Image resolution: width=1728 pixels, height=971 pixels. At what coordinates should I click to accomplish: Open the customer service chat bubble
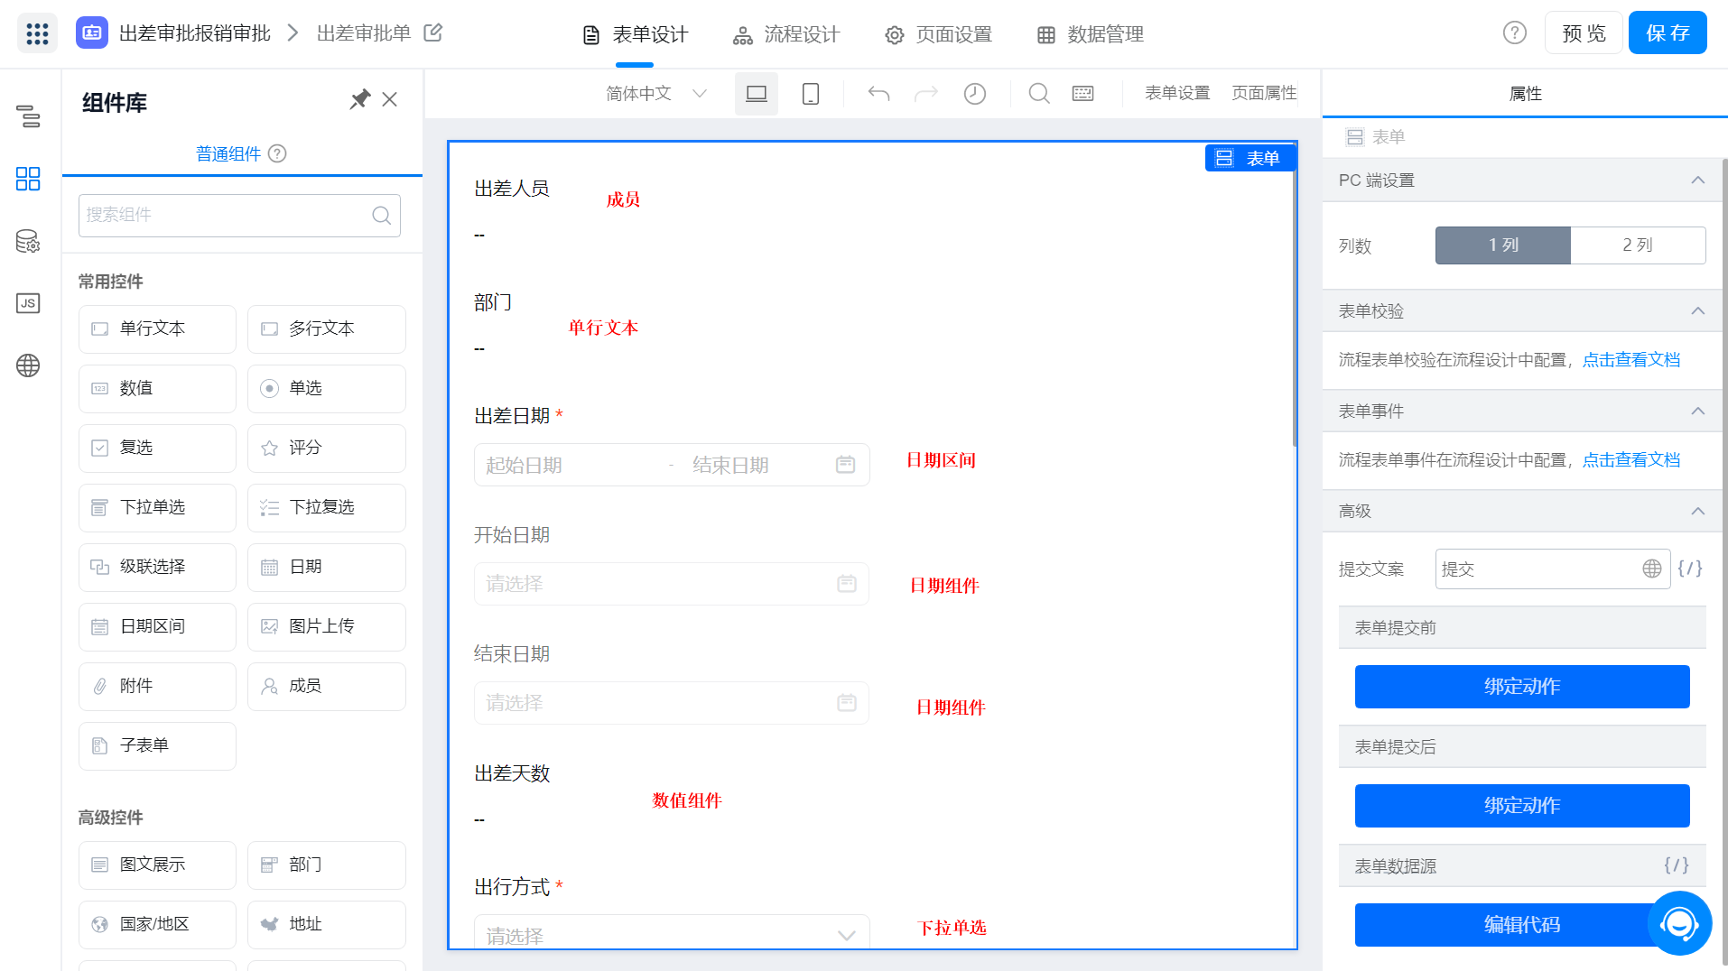1680,923
